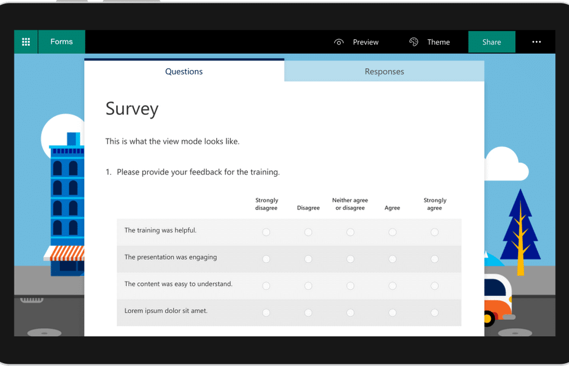Click the Survey form title

(132, 109)
